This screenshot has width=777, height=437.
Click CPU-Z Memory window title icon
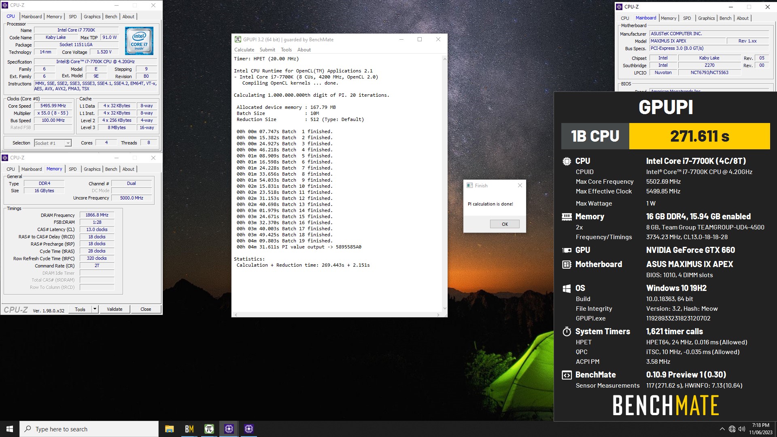(x=5, y=158)
